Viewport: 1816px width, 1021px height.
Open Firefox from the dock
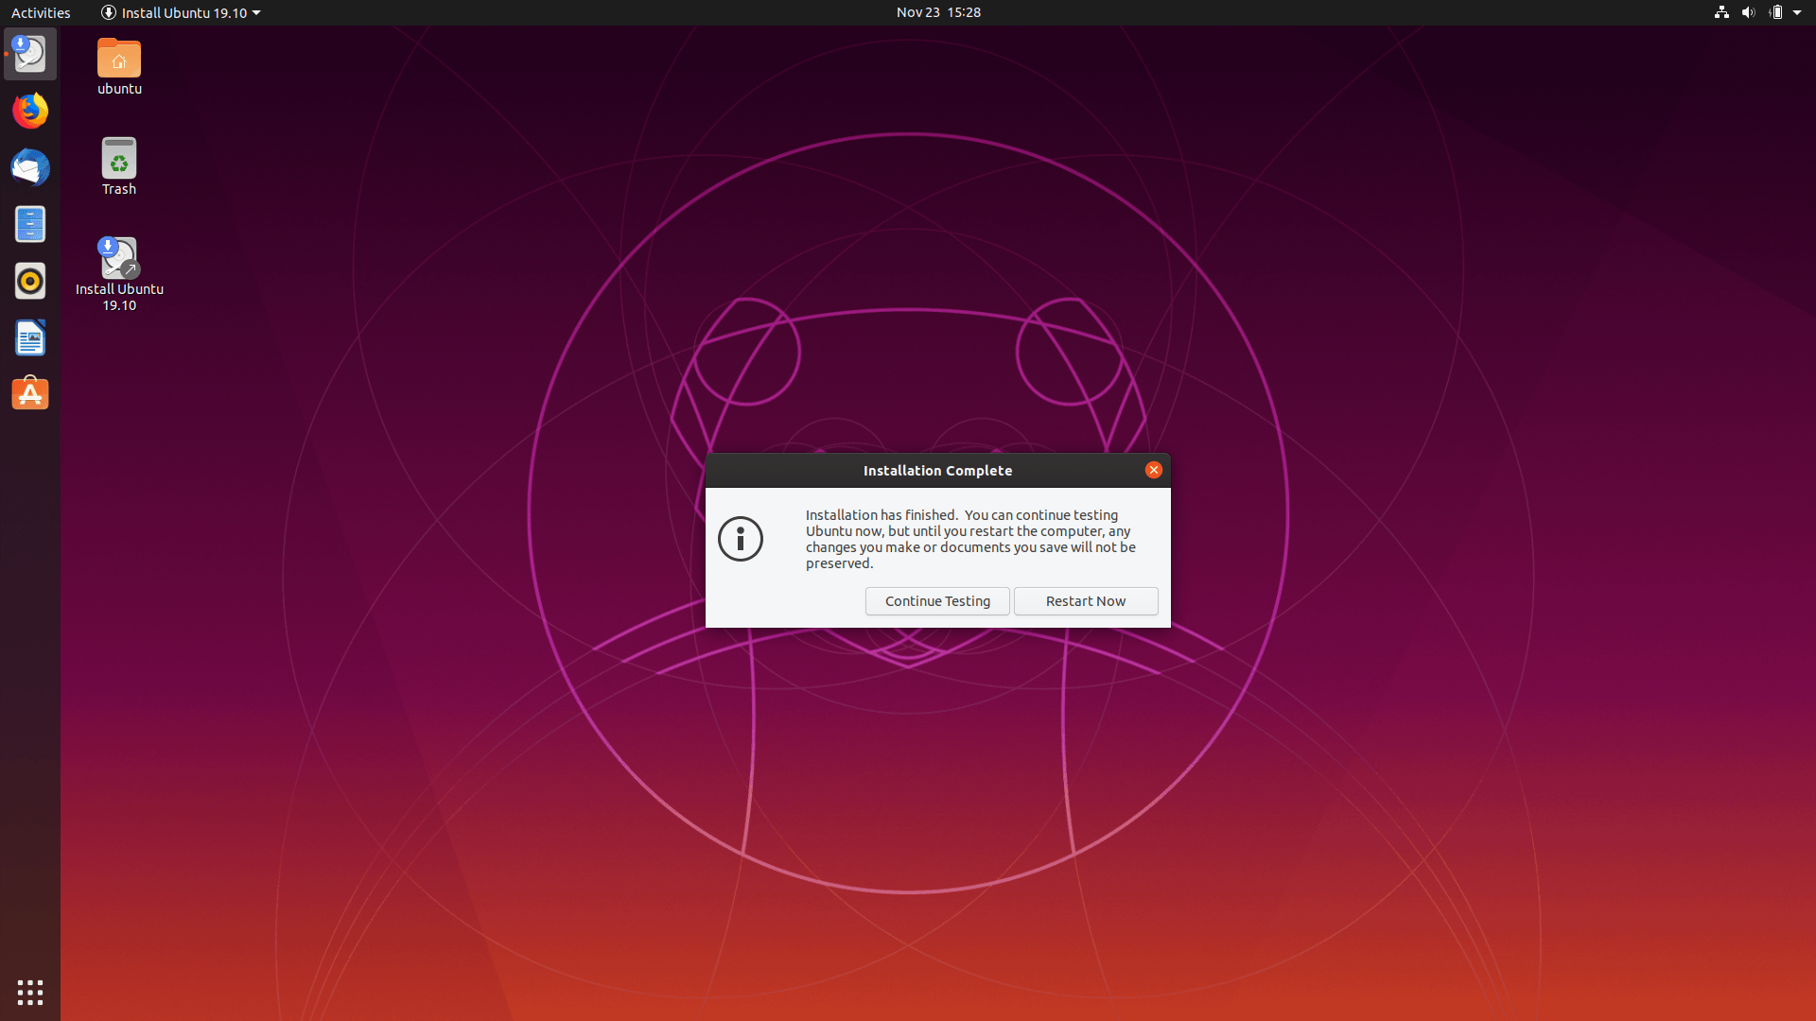point(30,111)
